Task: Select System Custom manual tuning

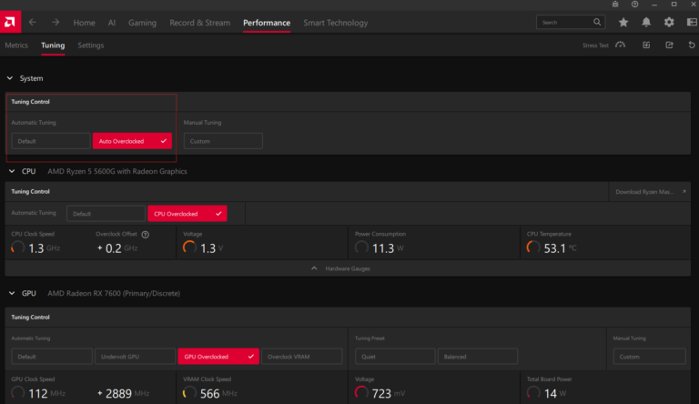Action: point(223,141)
